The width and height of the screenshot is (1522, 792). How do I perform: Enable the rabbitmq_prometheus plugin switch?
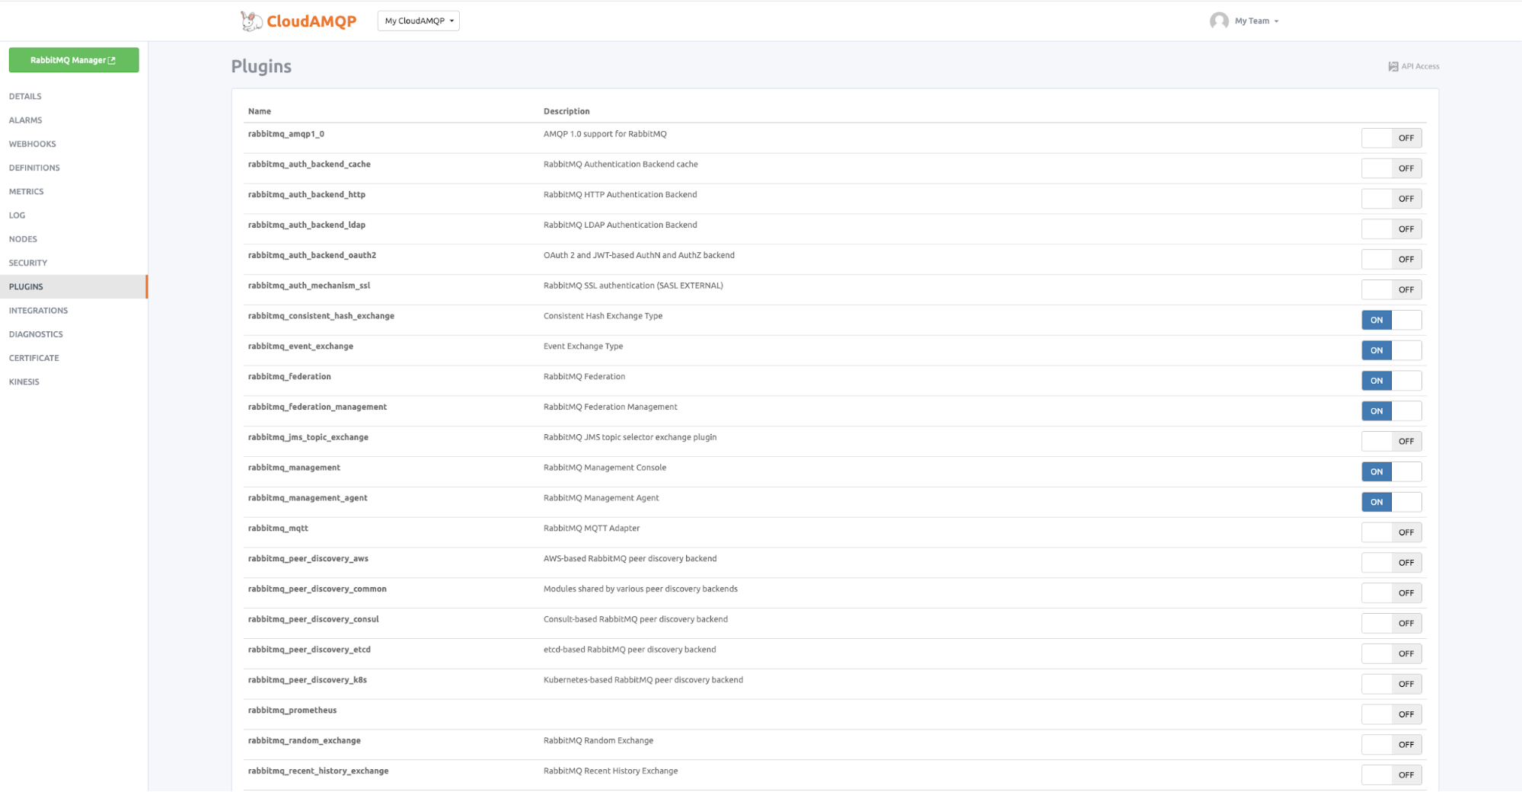click(x=1391, y=714)
